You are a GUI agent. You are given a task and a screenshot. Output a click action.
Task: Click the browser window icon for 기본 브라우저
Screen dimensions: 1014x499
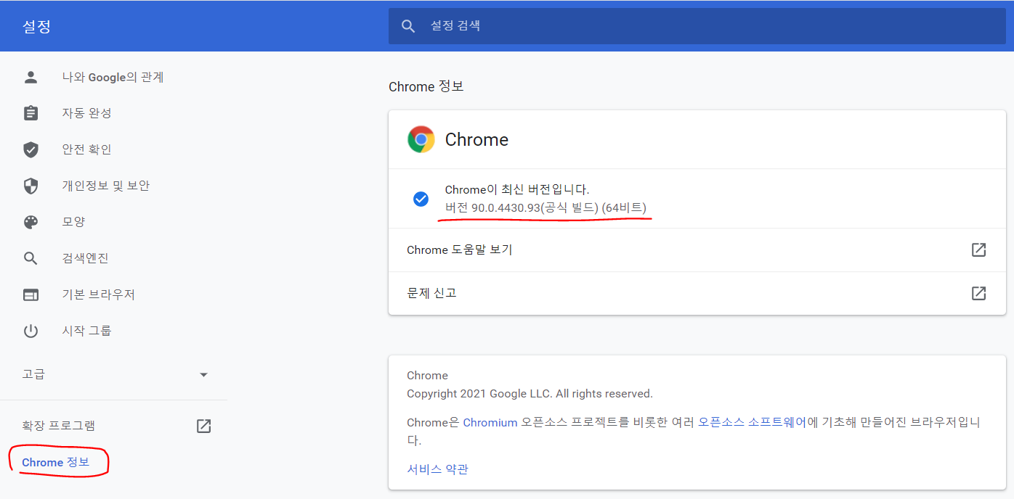point(31,294)
